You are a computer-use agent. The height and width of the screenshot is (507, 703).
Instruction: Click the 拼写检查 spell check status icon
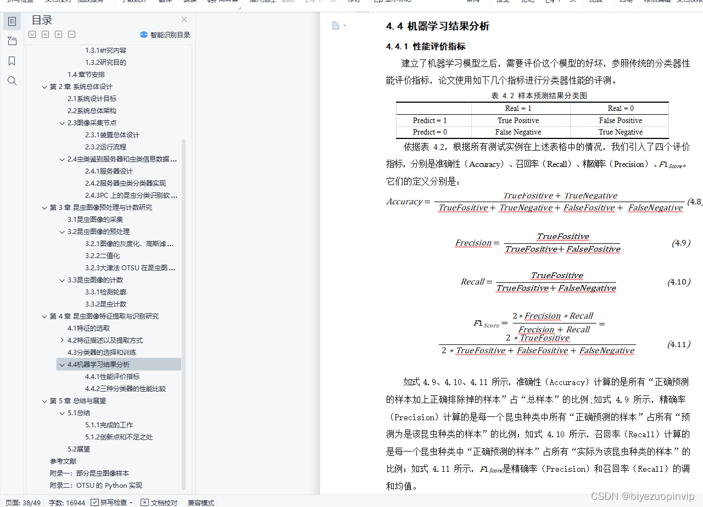coord(95,503)
